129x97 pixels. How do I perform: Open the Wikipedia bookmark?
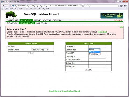[29, 9]
